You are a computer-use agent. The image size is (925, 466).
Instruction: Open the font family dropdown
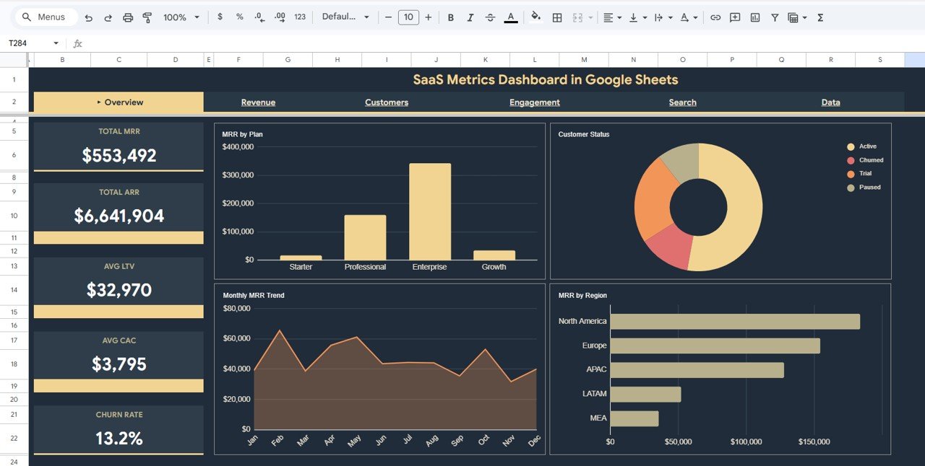345,17
